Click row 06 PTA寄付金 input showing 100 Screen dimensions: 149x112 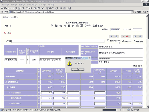coord(126,103)
